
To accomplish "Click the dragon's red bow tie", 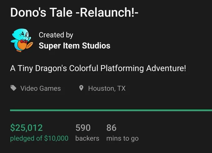I will click(24, 41).
